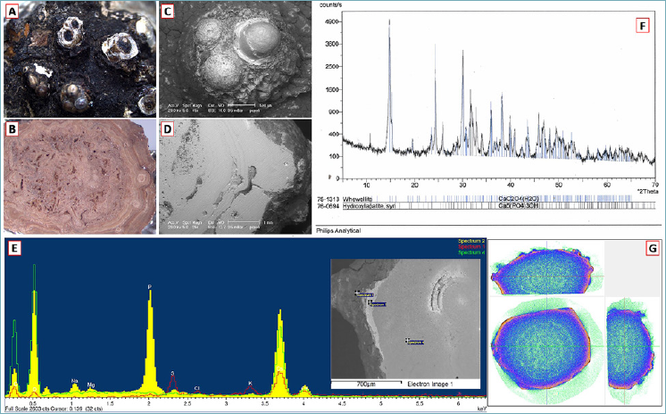Click reference code 76-1313

click(x=328, y=198)
